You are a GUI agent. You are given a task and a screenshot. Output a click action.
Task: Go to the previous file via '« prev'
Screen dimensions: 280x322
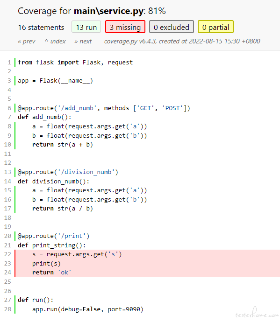(27, 41)
